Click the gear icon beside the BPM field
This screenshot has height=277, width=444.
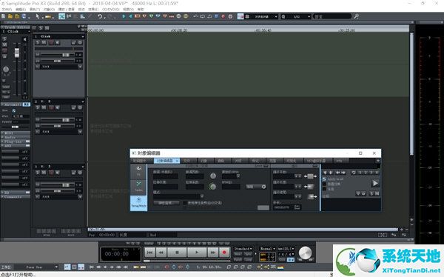[x=263, y=187]
